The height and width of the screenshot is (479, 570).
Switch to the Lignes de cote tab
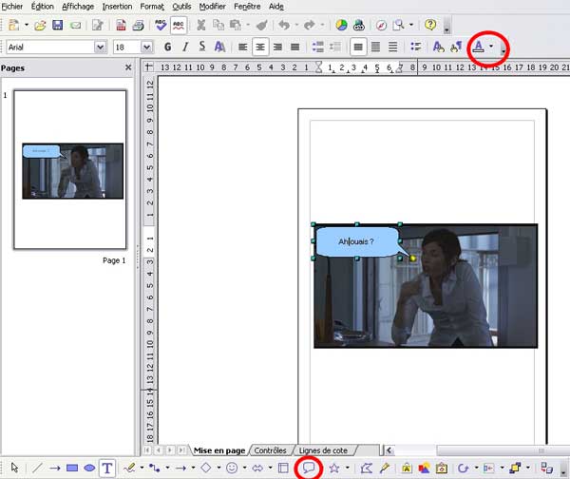pos(323,450)
